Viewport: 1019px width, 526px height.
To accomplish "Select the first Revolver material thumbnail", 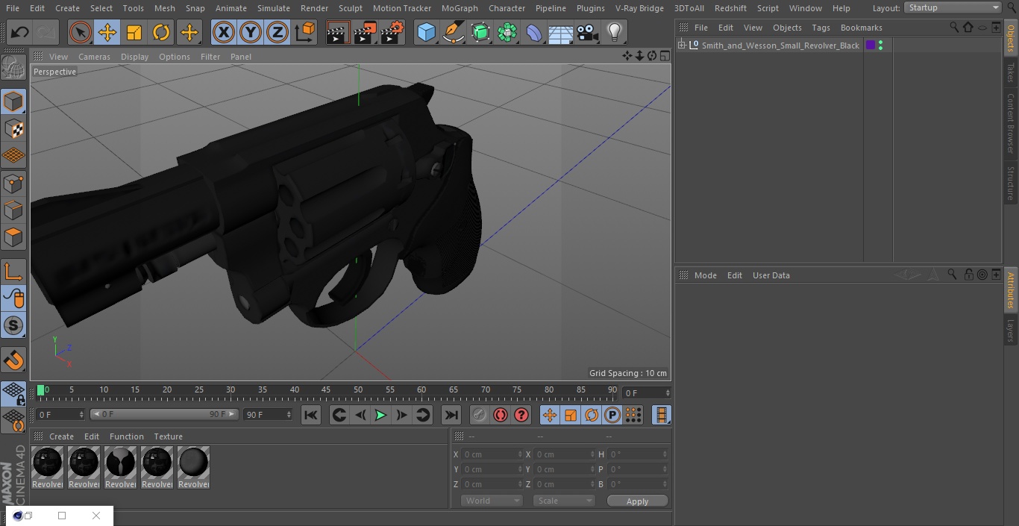I will point(47,468).
